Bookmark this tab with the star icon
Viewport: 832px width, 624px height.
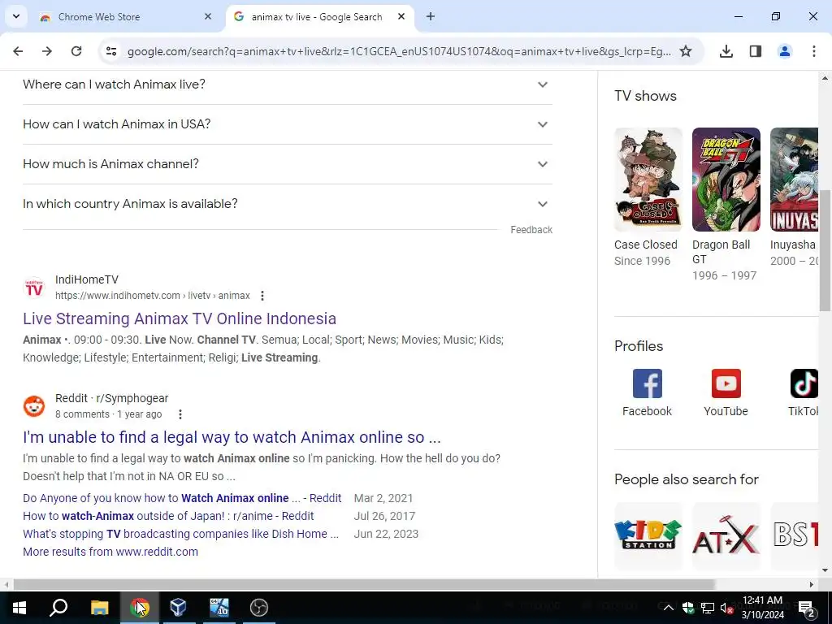686,51
